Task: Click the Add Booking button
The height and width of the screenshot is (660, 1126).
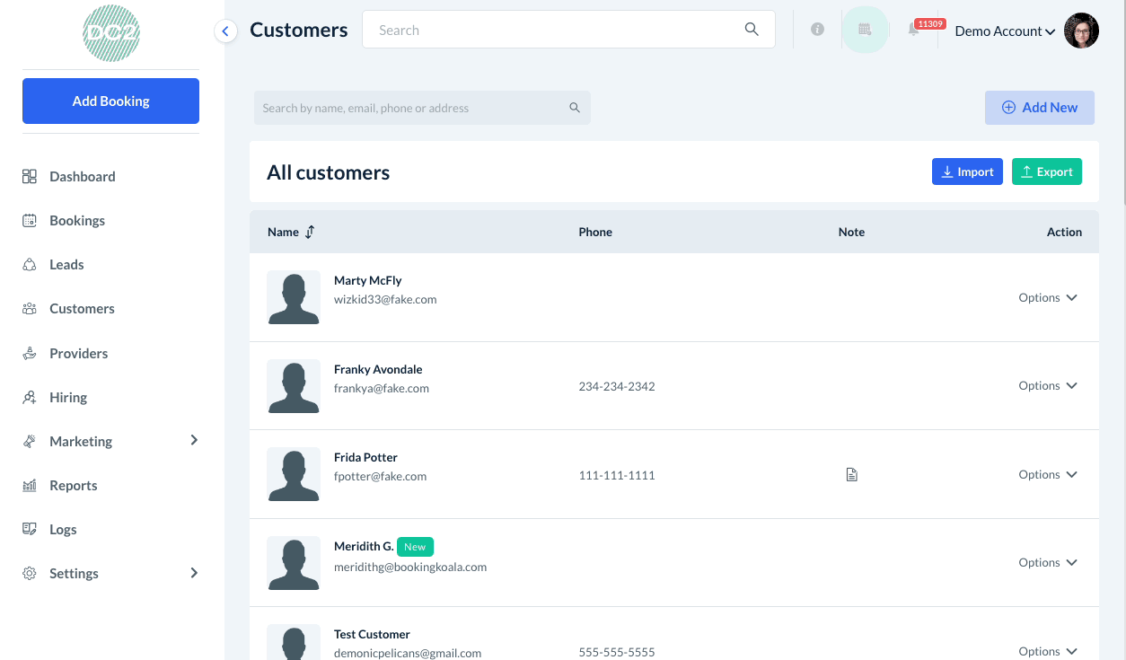Action: [x=110, y=101]
